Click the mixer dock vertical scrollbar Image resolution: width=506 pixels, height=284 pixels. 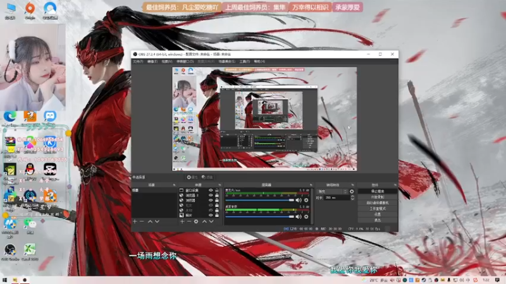tap(312, 206)
